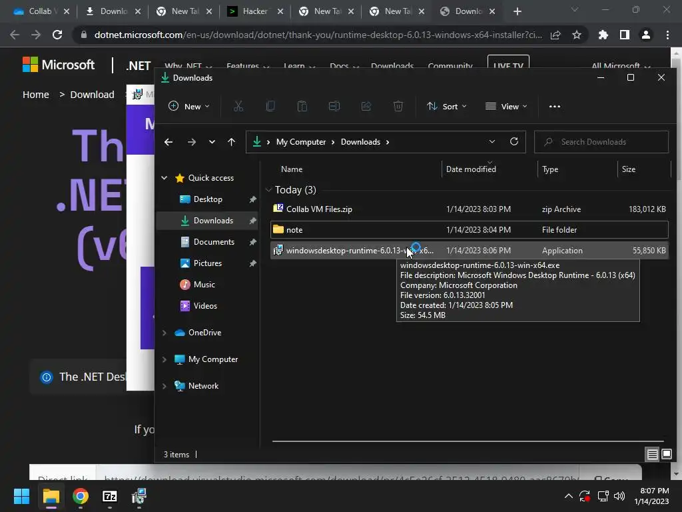Select Pictures in navigation pane
This screenshot has width=682, height=512.
click(x=207, y=263)
